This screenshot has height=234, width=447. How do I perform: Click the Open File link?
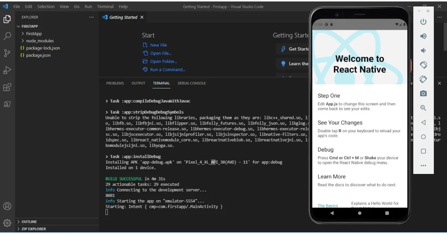coord(161,53)
